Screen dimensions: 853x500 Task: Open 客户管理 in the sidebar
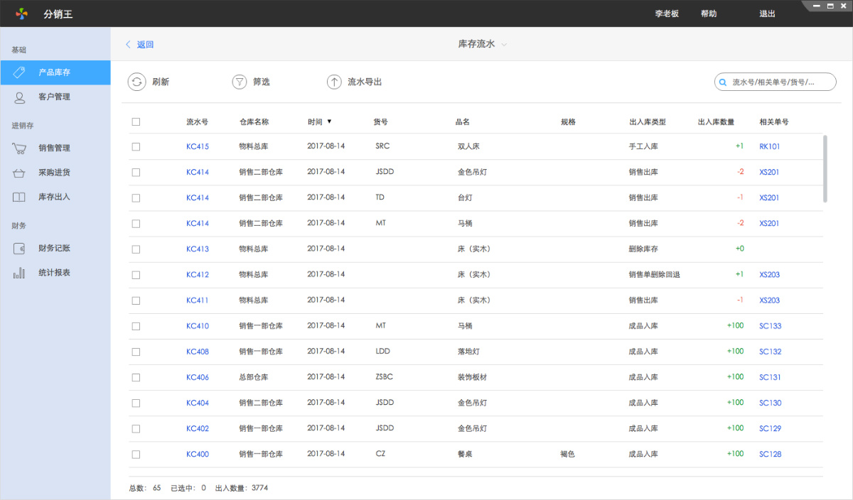click(55, 97)
